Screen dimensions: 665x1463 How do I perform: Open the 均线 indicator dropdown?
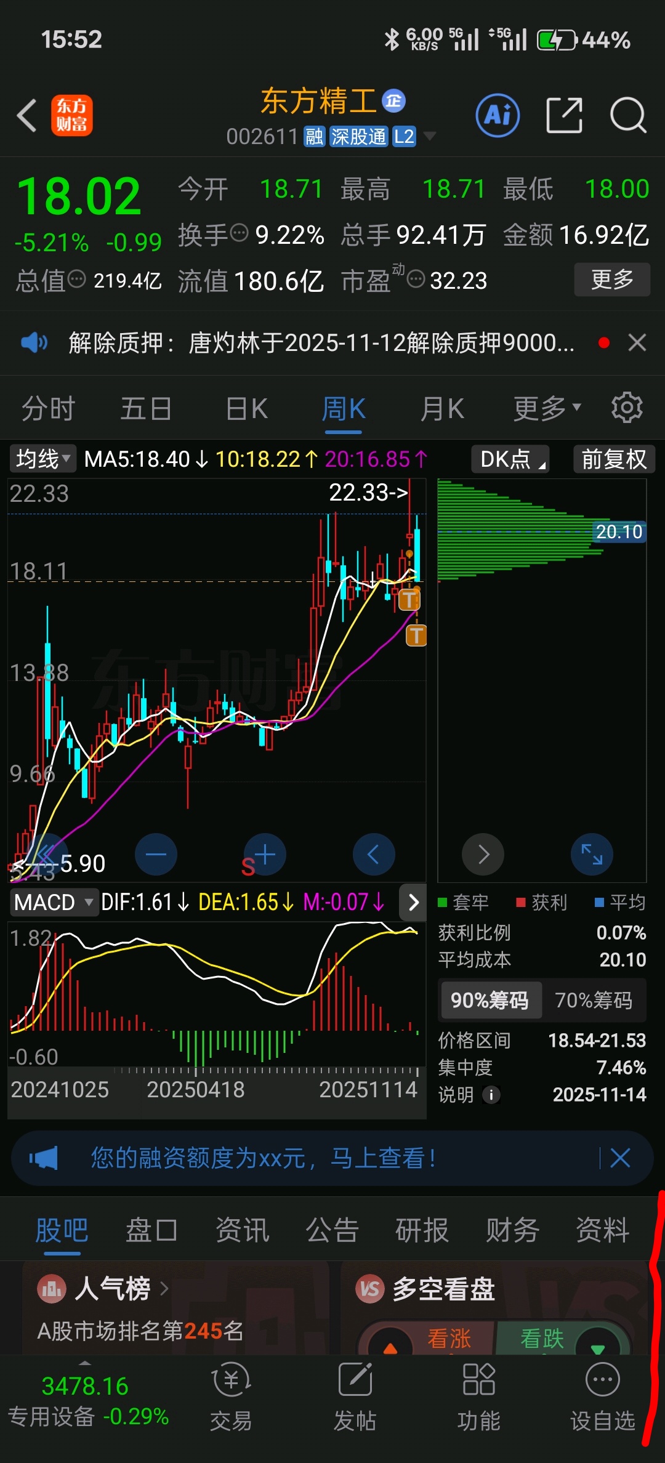(x=42, y=459)
